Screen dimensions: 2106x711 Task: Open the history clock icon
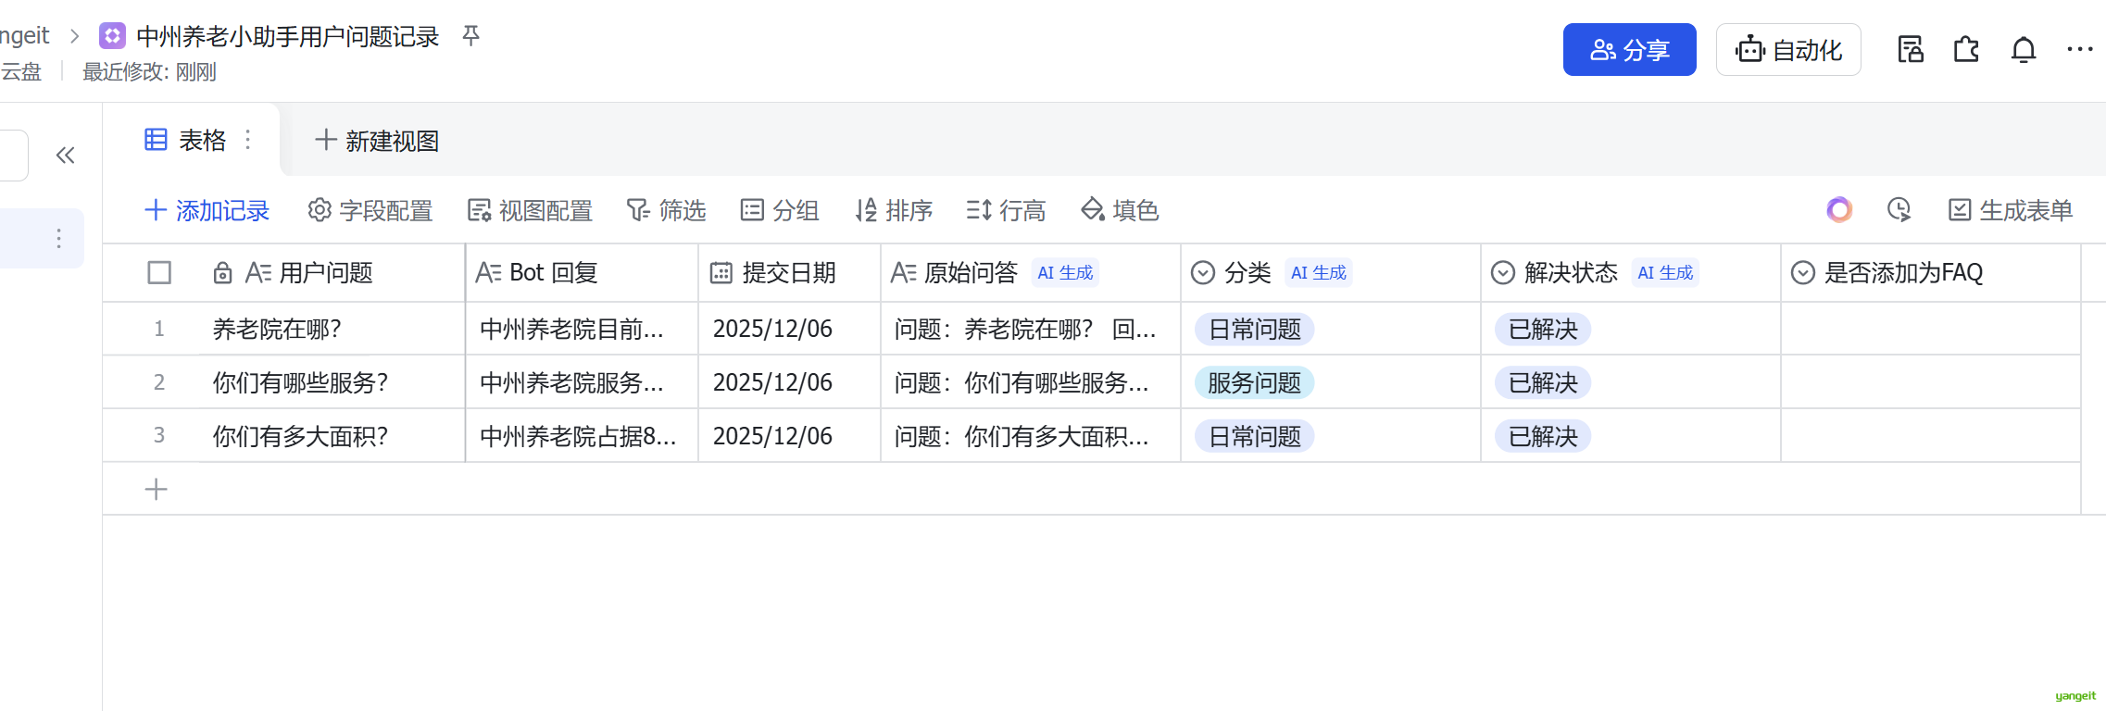tap(1899, 210)
